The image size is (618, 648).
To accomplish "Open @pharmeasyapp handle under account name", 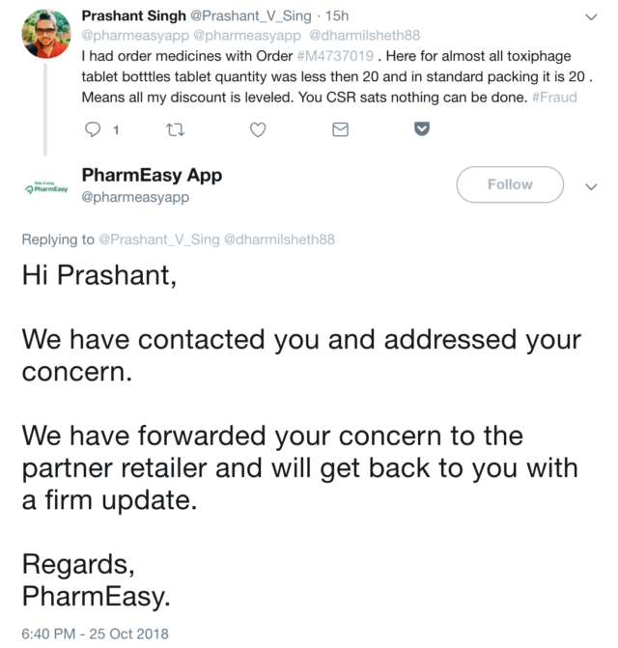I will coord(135,197).
